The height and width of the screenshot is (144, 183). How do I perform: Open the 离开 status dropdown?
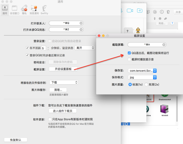tap(84, 48)
